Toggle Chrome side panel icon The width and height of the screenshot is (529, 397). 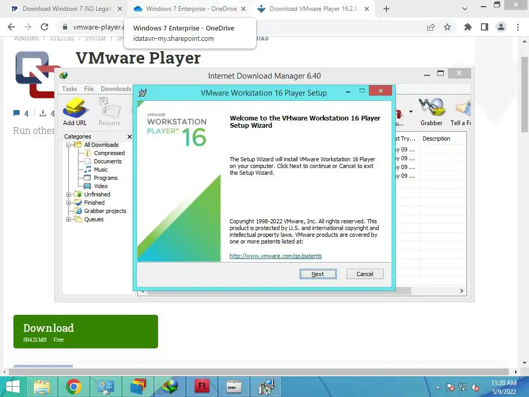(485, 27)
